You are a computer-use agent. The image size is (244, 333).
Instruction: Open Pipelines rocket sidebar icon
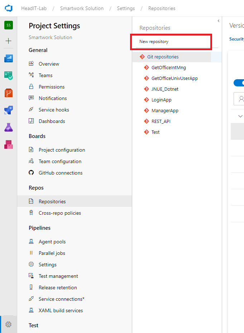[x=9, y=110]
